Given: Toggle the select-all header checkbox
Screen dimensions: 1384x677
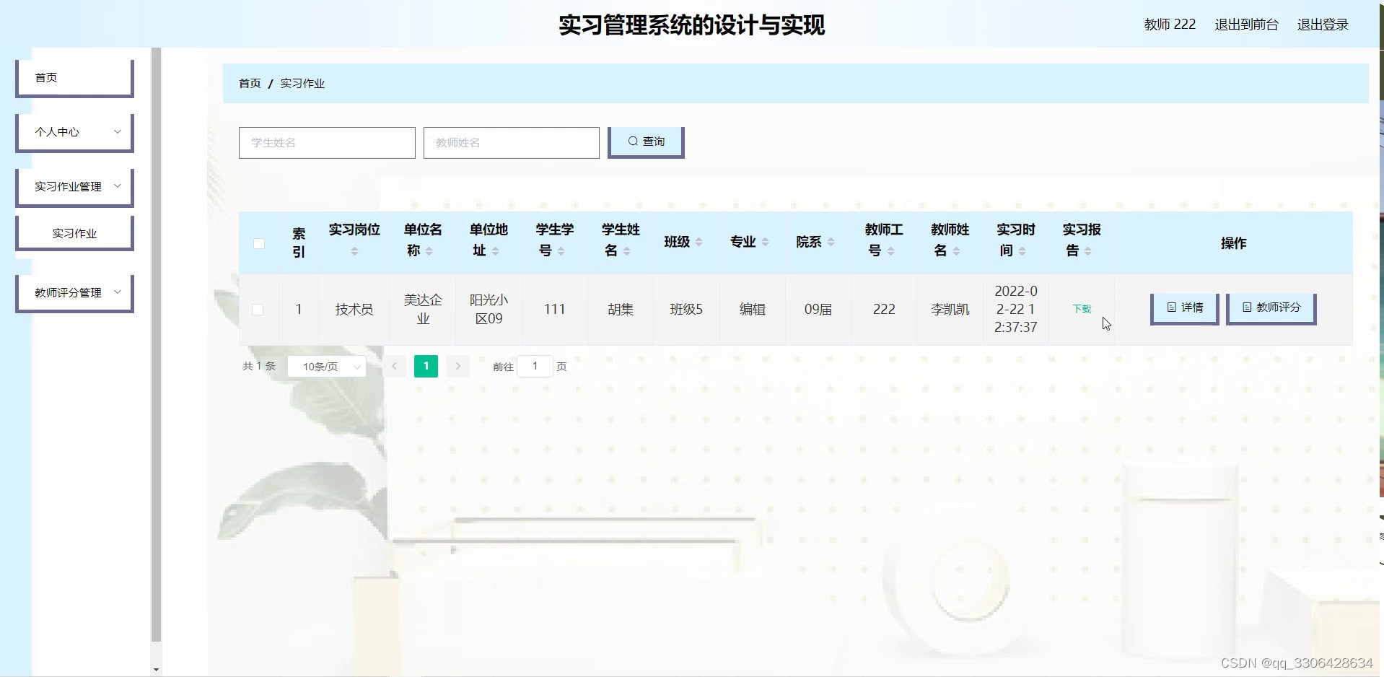Looking at the screenshot, I should point(259,243).
